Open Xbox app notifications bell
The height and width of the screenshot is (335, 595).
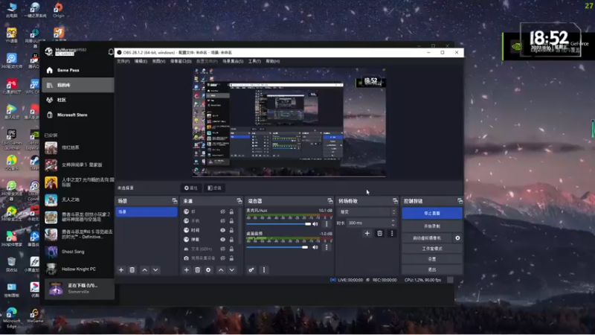click(x=111, y=52)
